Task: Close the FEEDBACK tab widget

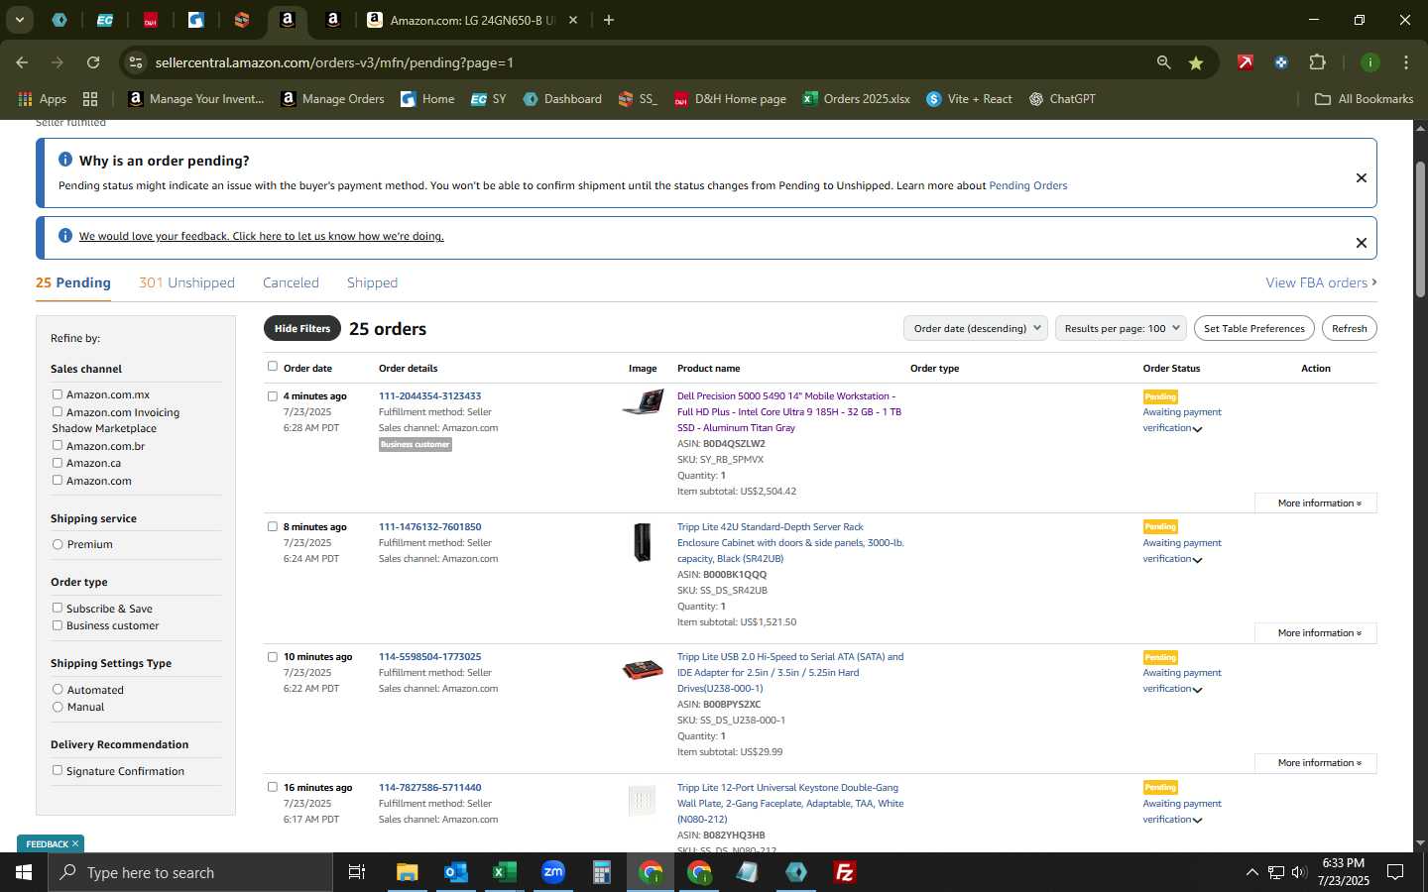Action: (75, 843)
